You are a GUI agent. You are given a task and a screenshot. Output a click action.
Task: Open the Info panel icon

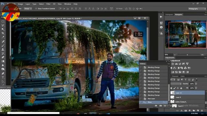(x=161, y=27)
